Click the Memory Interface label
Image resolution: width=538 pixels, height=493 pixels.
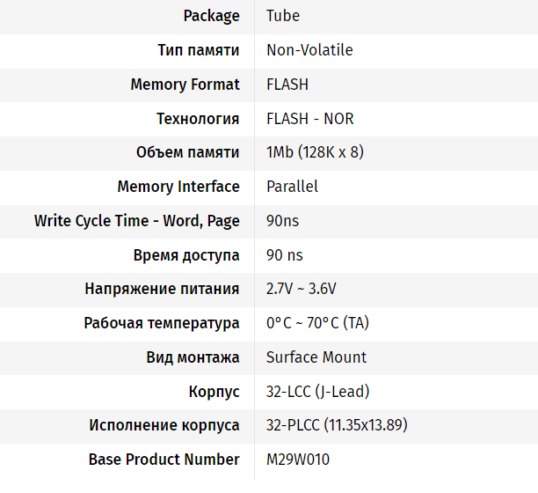pyautogui.click(x=178, y=187)
